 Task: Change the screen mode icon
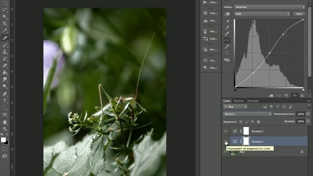(x=4, y=156)
